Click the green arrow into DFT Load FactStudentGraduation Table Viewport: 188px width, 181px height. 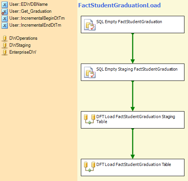(133, 144)
